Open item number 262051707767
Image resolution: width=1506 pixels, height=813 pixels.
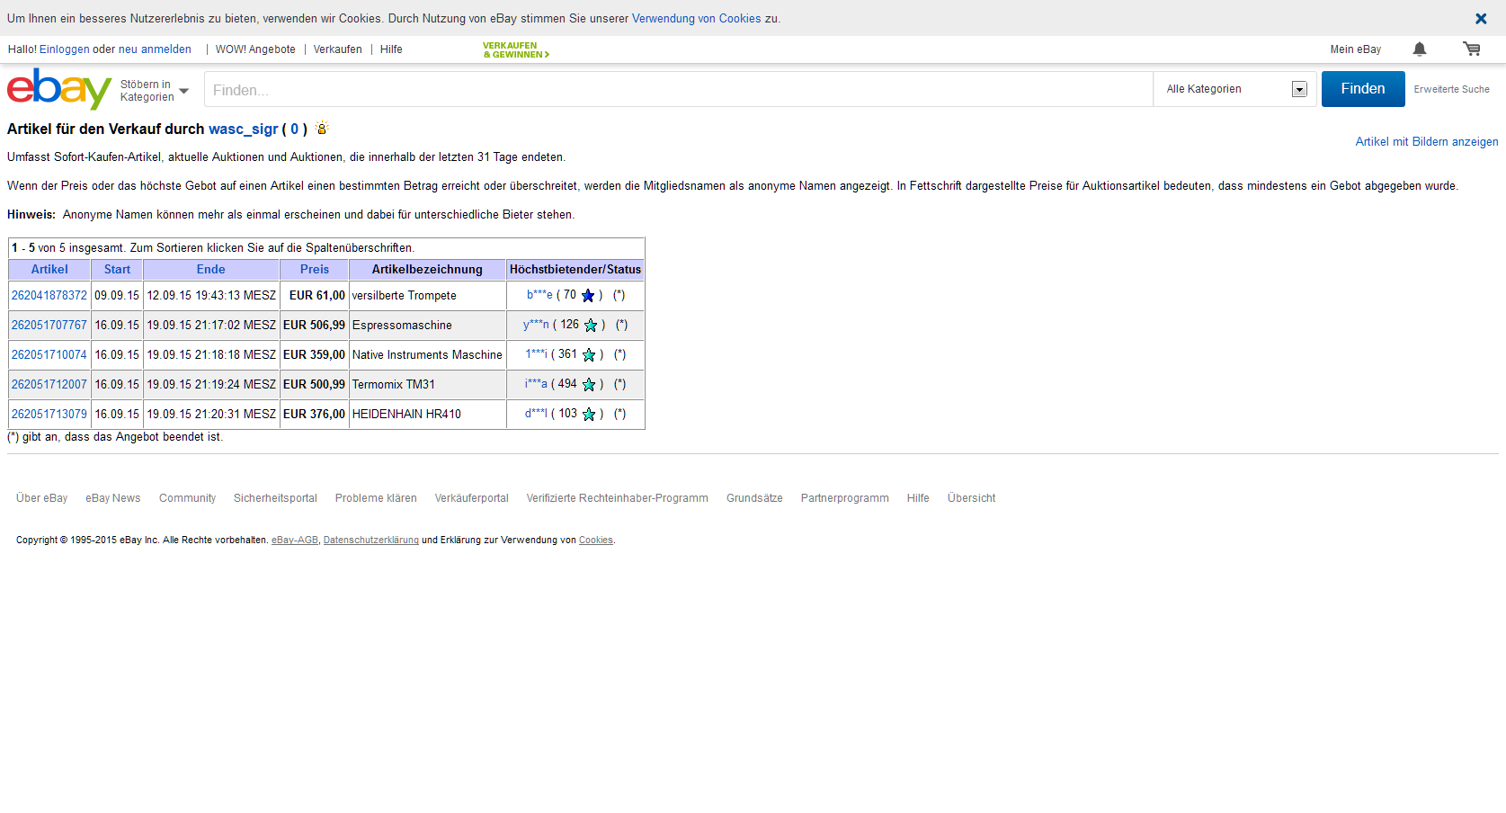click(x=49, y=326)
